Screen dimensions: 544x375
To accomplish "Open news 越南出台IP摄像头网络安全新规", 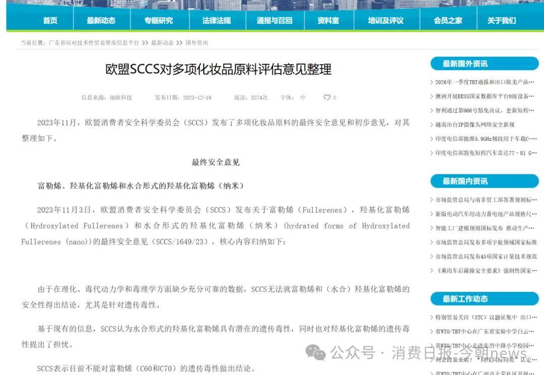I will [474, 124].
